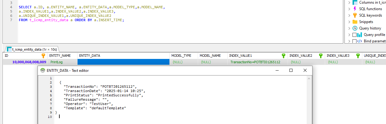
Task: Sort by INDEX_VALUE2 column header
Action: (306, 56)
